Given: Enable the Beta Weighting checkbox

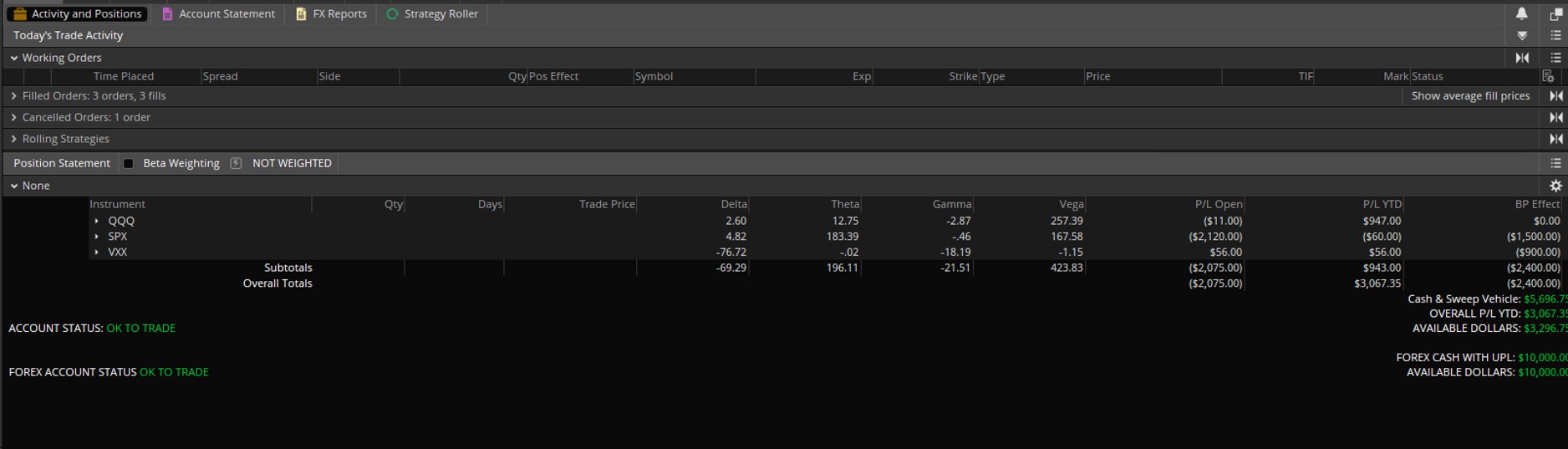Looking at the screenshot, I should tap(129, 163).
